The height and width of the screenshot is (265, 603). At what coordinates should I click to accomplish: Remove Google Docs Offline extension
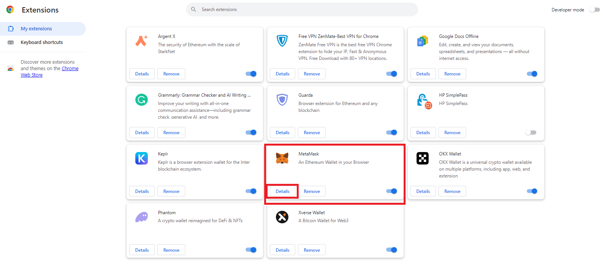[453, 74]
